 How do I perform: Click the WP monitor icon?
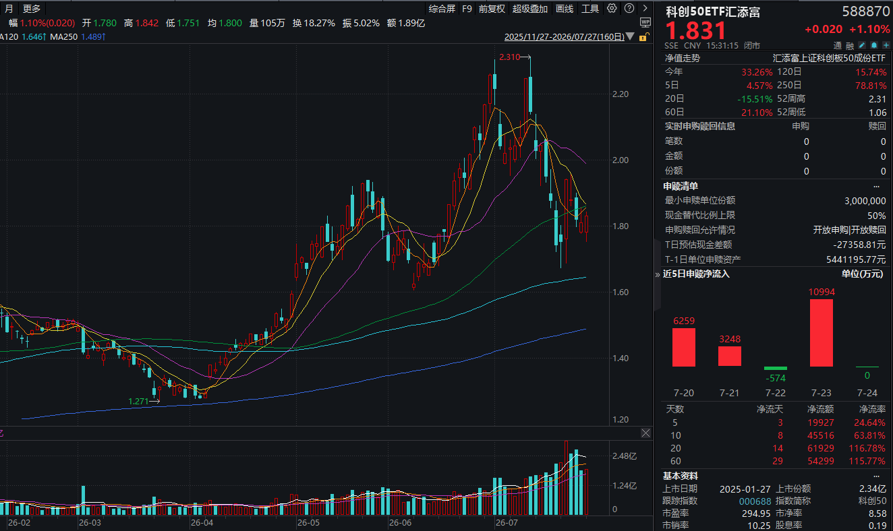coord(645,22)
